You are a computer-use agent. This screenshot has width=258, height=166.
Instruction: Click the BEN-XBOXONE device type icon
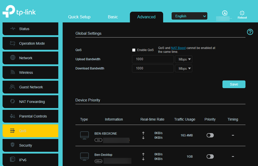click(84, 135)
